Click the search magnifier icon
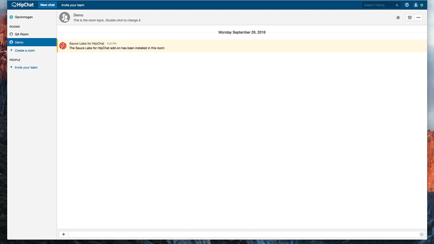The image size is (434, 244). [397, 5]
